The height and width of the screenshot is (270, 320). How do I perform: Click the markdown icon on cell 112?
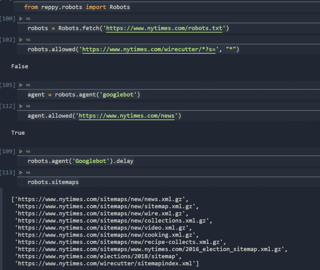[28, 106]
